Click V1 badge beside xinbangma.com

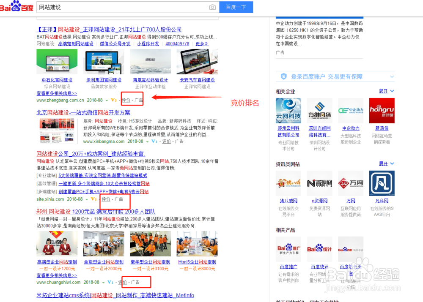[154, 141]
